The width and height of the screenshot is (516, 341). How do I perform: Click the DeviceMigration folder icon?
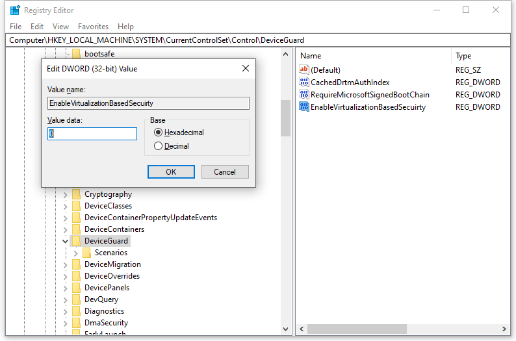[76, 264]
